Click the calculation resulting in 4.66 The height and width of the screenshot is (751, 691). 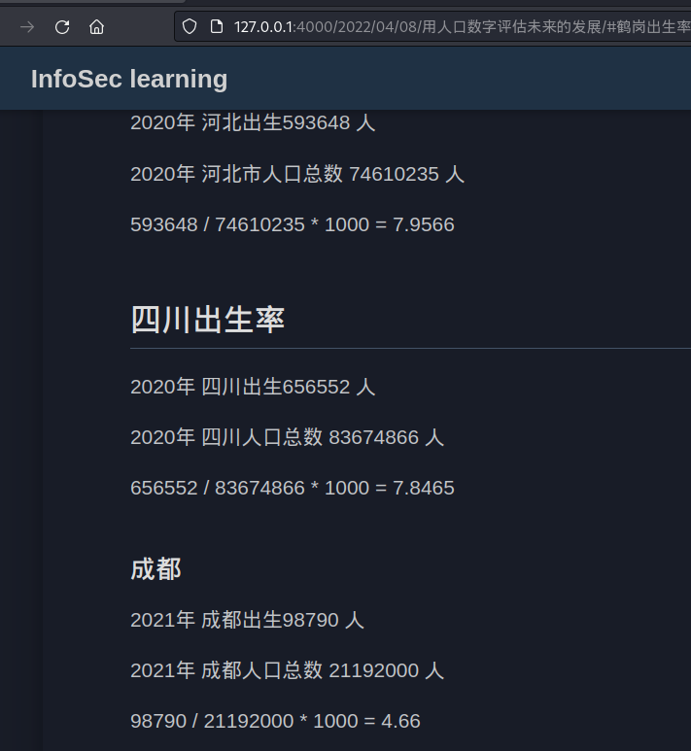coord(275,721)
